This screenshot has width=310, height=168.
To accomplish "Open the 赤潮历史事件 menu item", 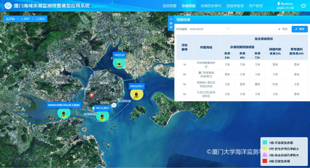I will 211,6.
